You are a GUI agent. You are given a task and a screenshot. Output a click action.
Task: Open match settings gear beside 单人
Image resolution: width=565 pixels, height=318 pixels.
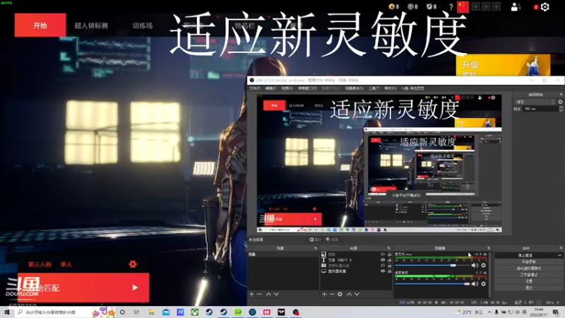coord(133,264)
